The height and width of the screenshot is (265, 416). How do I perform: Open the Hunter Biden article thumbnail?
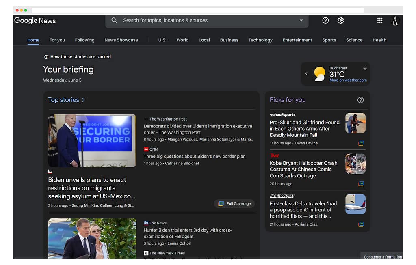(92, 239)
